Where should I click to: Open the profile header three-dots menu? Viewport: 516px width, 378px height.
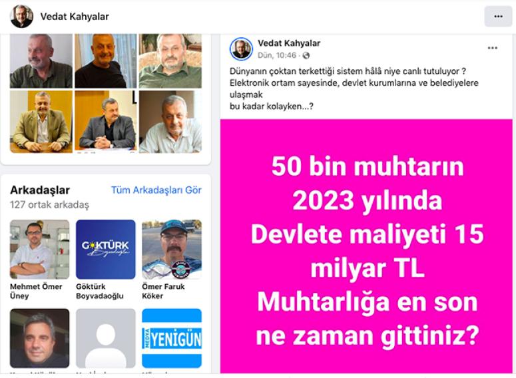tap(498, 16)
